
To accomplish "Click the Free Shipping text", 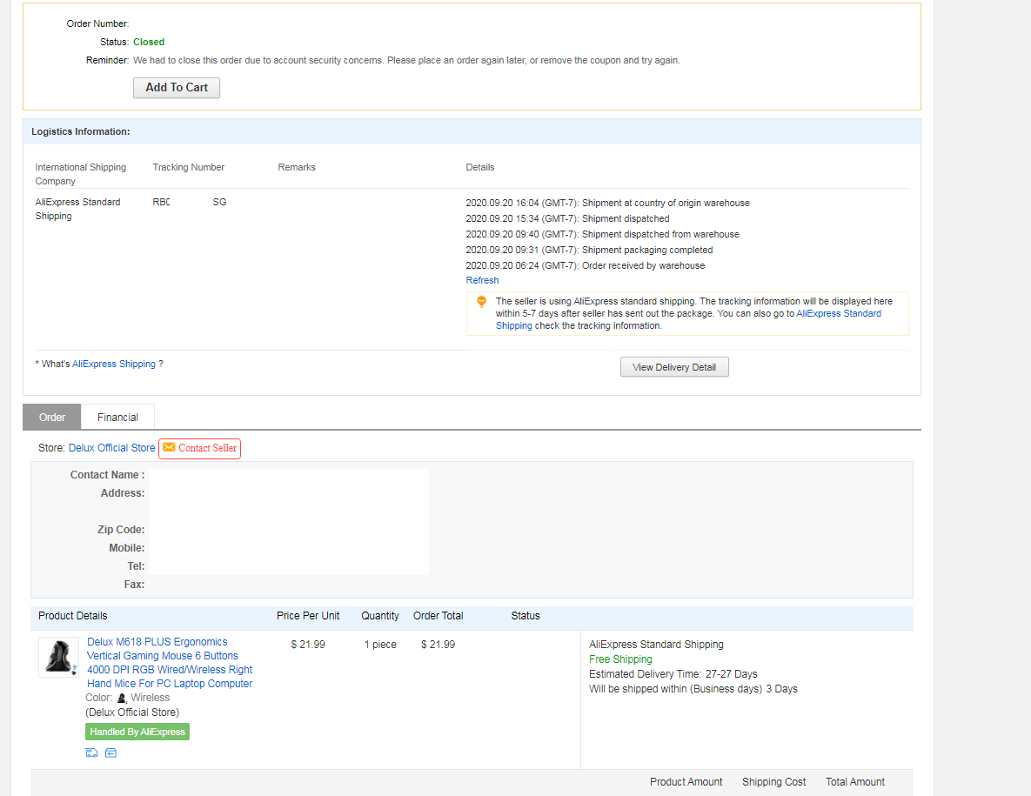I will click(x=620, y=659).
